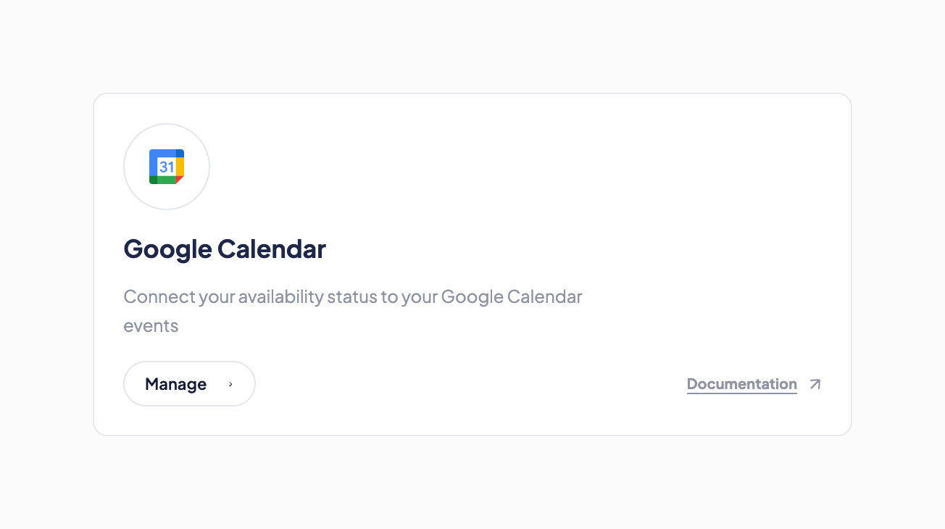The height and width of the screenshot is (529, 945).
Task: Click the underlined Documentation text
Action: coord(741,384)
